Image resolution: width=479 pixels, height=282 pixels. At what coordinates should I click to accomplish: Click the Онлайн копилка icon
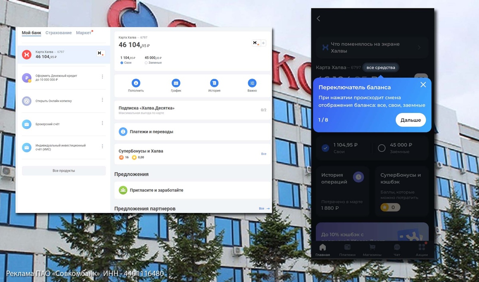(27, 101)
